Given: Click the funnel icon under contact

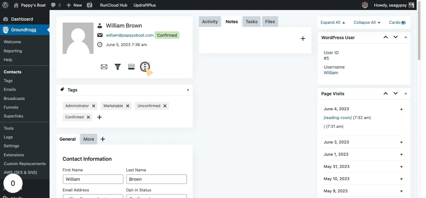Looking at the screenshot, I should [118, 67].
